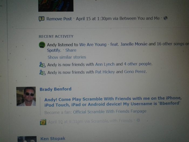Expand Show similar stories

67,57
